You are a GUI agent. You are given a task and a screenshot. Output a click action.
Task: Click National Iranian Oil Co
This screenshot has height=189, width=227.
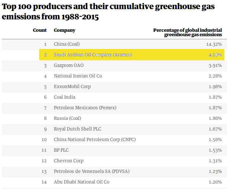coord(78,76)
